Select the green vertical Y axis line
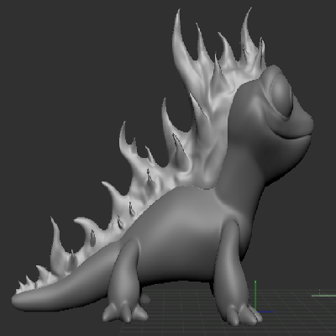 click(x=255, y=296)
